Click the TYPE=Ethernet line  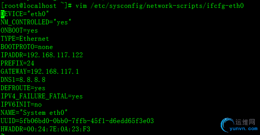point(25,39)
